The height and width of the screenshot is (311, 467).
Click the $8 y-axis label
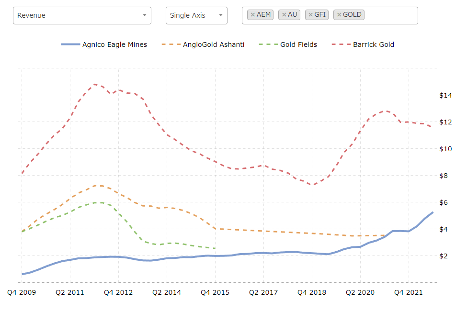tap(444, 176)
